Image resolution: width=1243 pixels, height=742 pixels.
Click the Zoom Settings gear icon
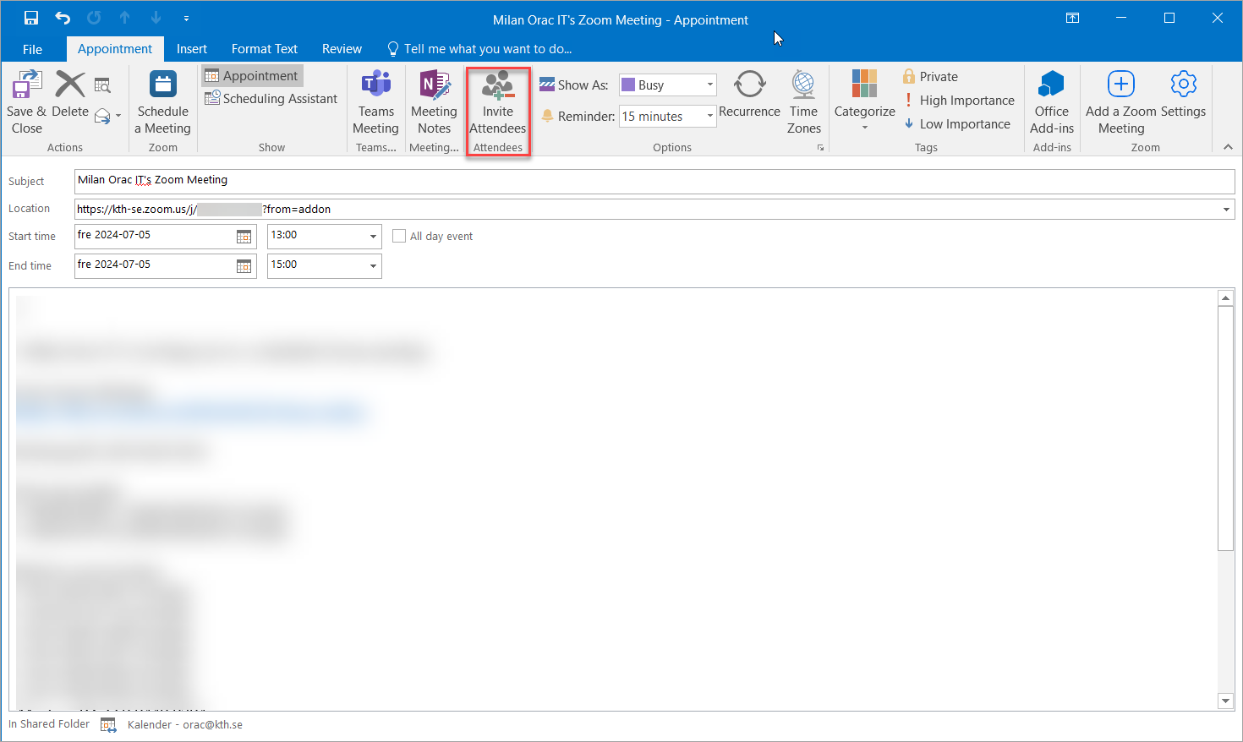(1183, 85)
